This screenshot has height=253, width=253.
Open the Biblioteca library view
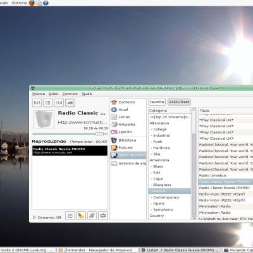click(128, 140)
